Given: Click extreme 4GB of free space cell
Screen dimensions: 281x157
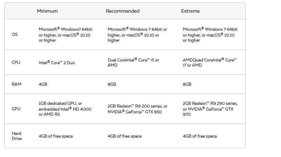Looking at the screenshot, I should 200,136.
